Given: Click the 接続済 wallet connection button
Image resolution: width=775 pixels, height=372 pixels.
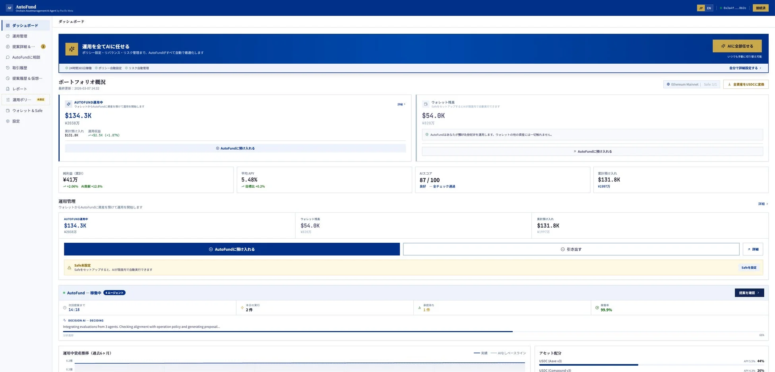Looking at the screenshot, I should [760, 8].
